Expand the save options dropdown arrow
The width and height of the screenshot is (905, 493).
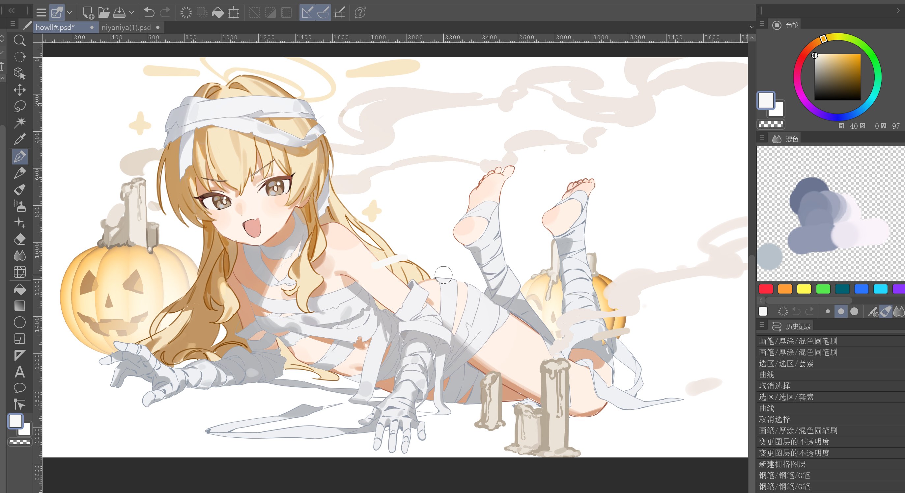[x=131, y=13]
